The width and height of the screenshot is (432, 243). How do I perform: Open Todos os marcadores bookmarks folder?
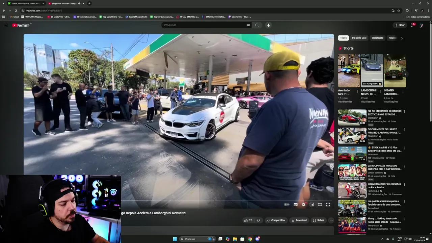coord(418,17)
